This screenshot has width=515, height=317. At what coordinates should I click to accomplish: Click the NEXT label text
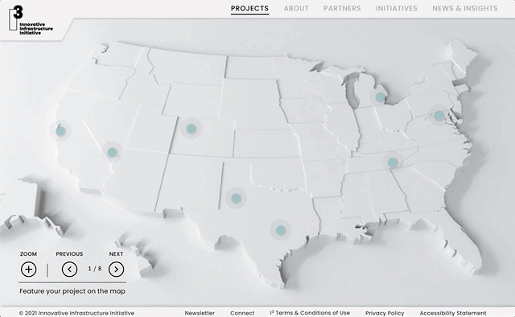116,254
